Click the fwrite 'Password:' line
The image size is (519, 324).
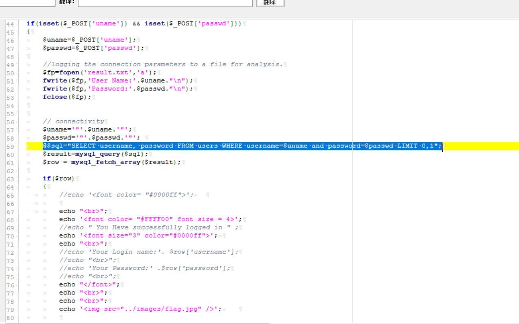coord(118,89)
